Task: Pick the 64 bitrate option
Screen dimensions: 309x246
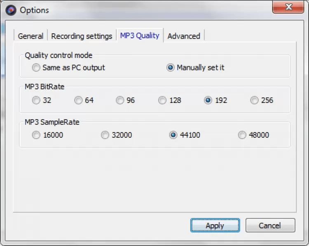Action: click(x=78, y=100)
